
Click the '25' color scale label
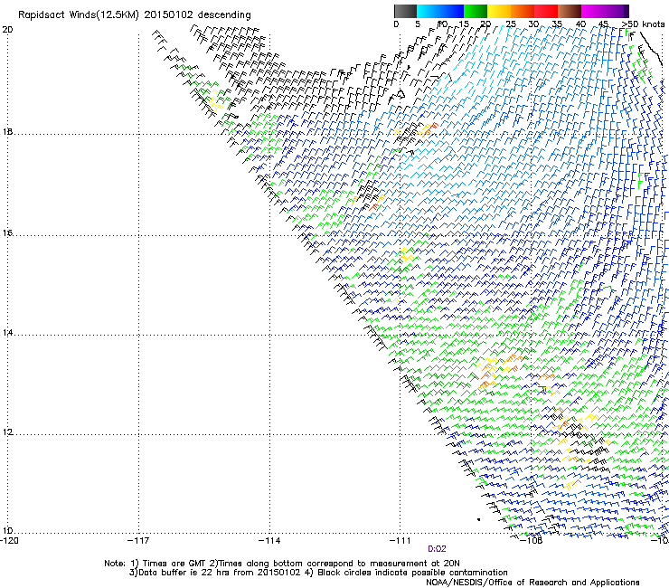[x=511, y=24]
